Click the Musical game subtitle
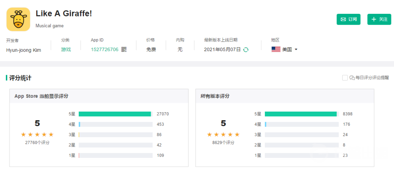Image resolution: width=394 pixels, height=171 pixels. (50, 26)
